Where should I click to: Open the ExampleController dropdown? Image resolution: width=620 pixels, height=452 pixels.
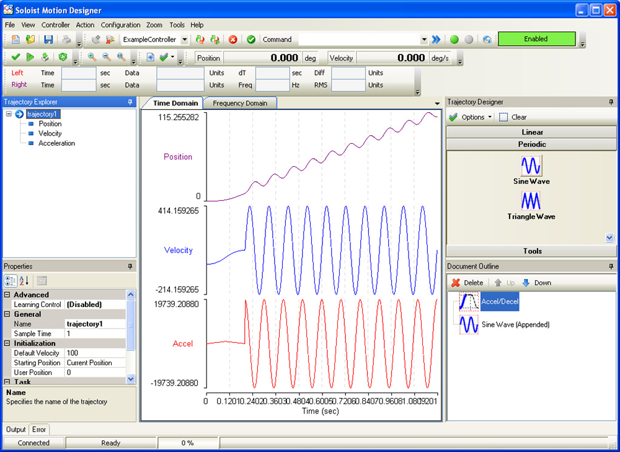tap(184, 40)
